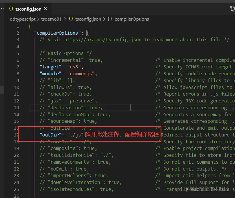Click the "module" key text
This screenshot has height=198, width=235.
point(50,74)
